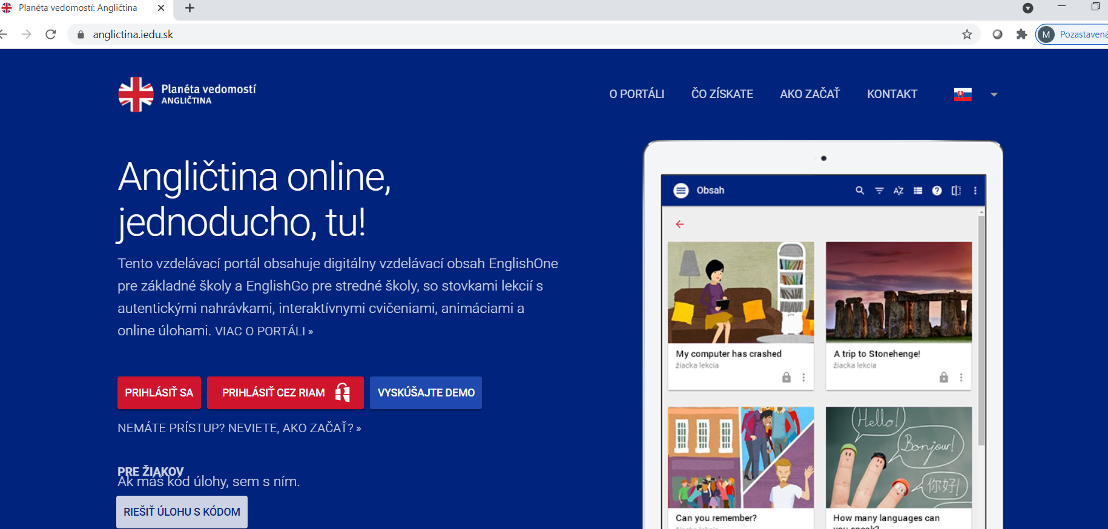Click the Slovak flag language icon
Viewport: 1108px width, 529px height.
click(x=963, y=94)
